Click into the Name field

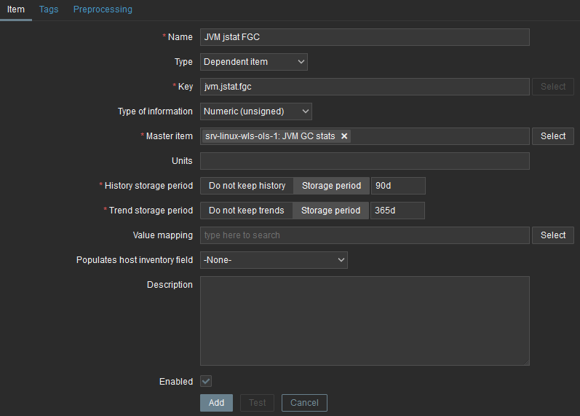pyautogui.click(x=364, y=37)
